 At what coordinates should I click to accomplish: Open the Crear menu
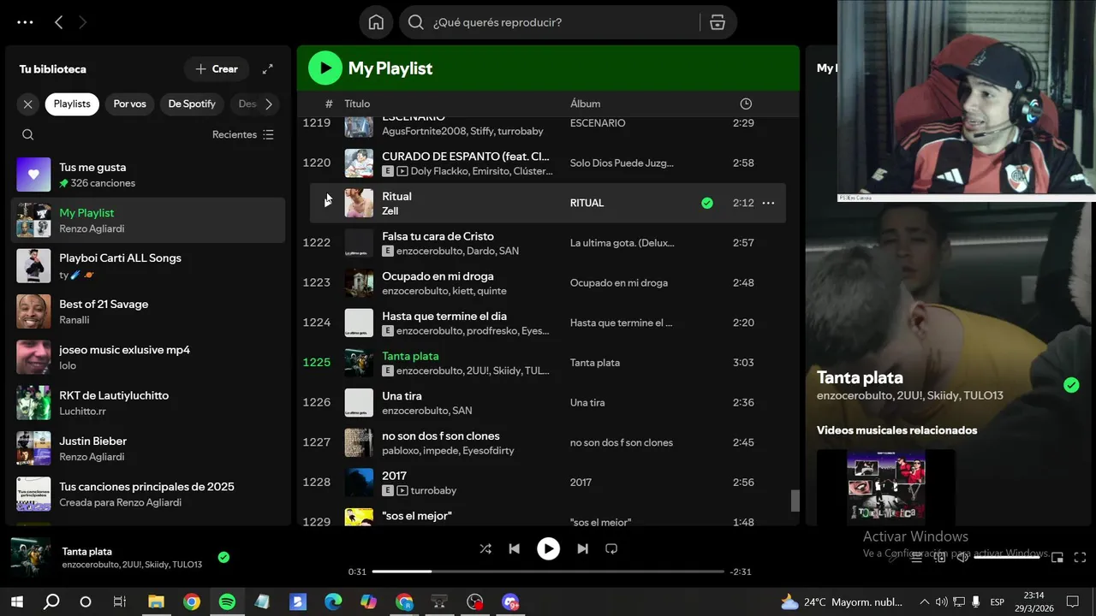(217, 68)
